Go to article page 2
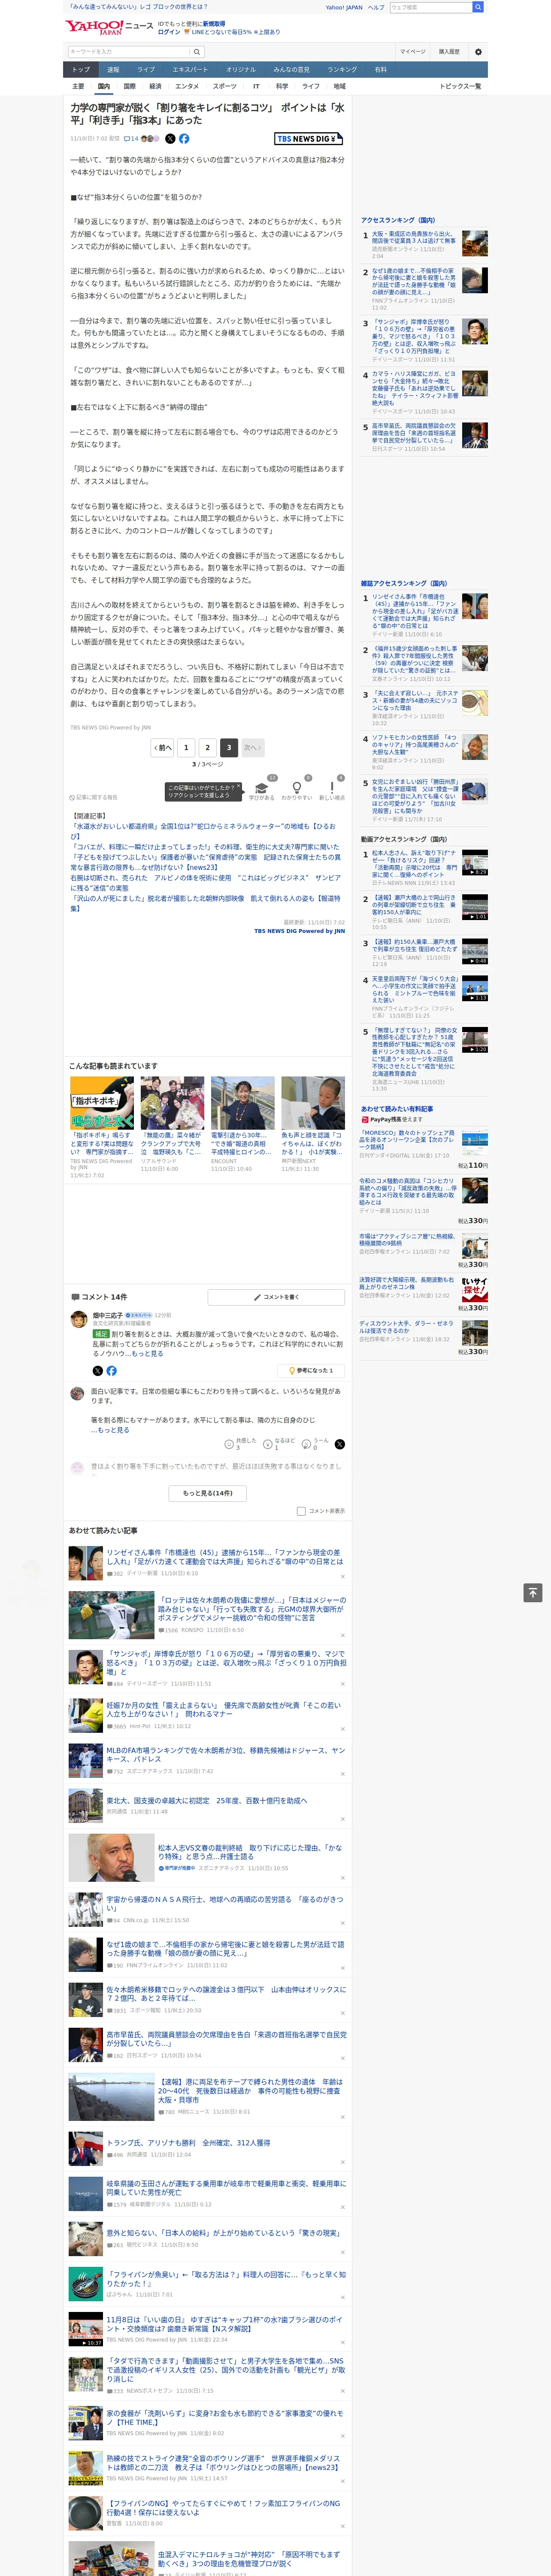551x2576 pixels. [208, 747]
